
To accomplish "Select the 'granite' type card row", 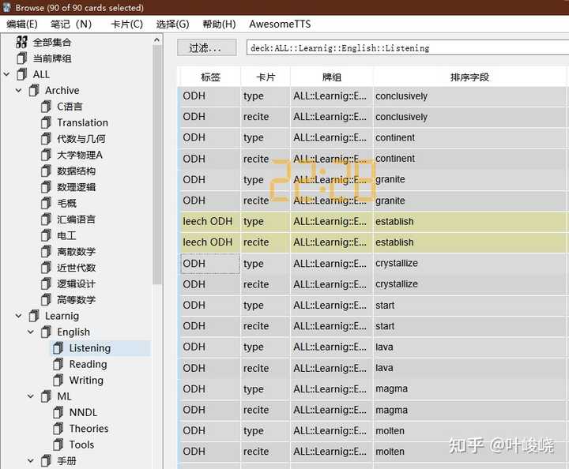I will point(373,179).
